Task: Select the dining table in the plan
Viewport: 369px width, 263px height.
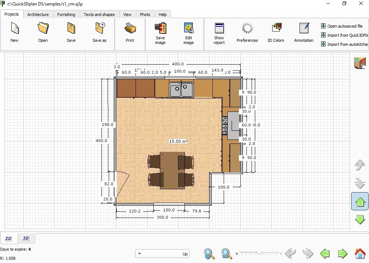Action: [x=172, y=170]
